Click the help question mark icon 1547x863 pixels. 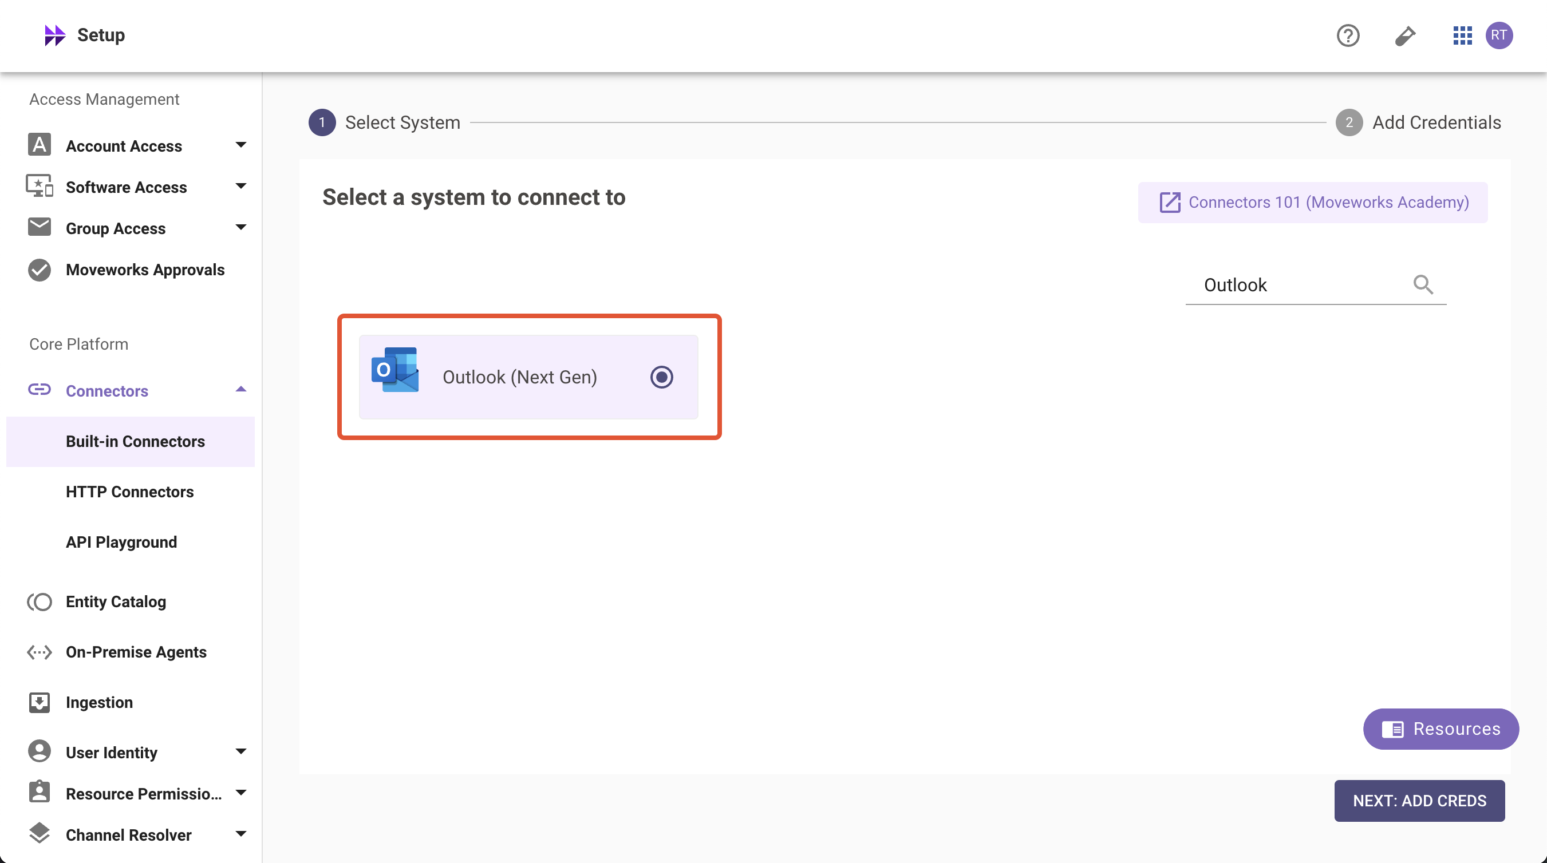click(1348, 35)
